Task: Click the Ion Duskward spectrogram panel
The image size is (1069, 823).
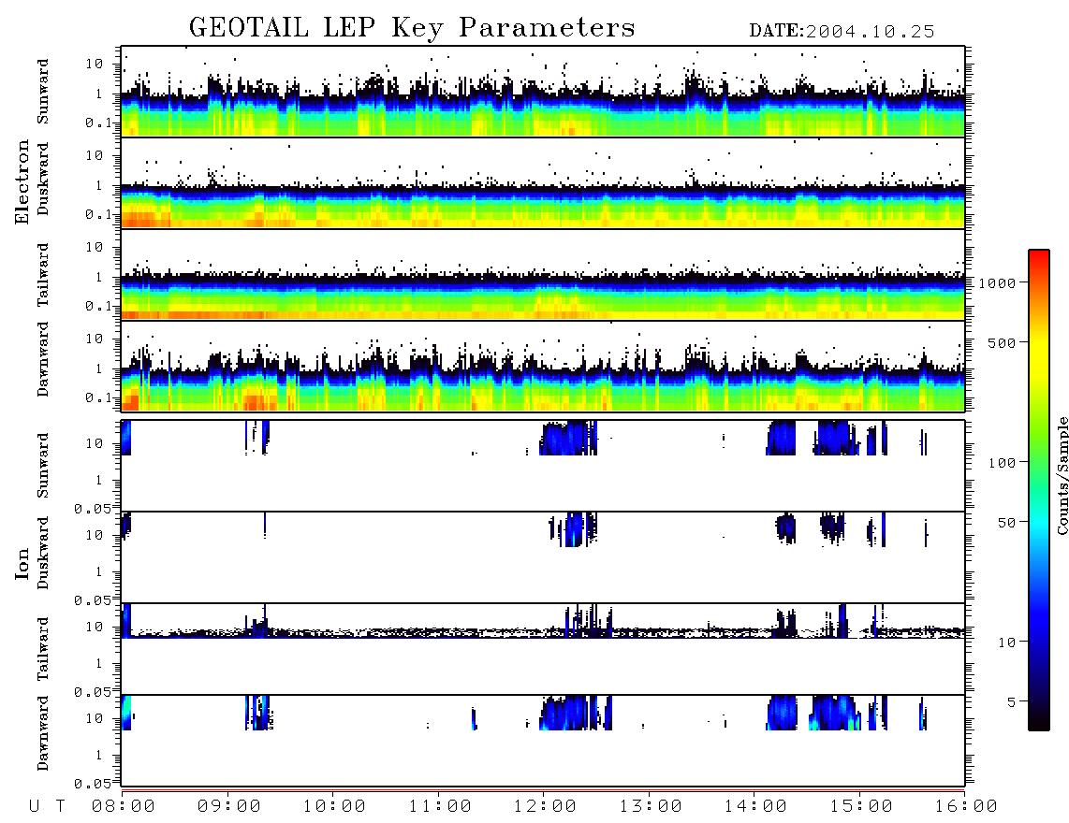Action: click(543, 556)
